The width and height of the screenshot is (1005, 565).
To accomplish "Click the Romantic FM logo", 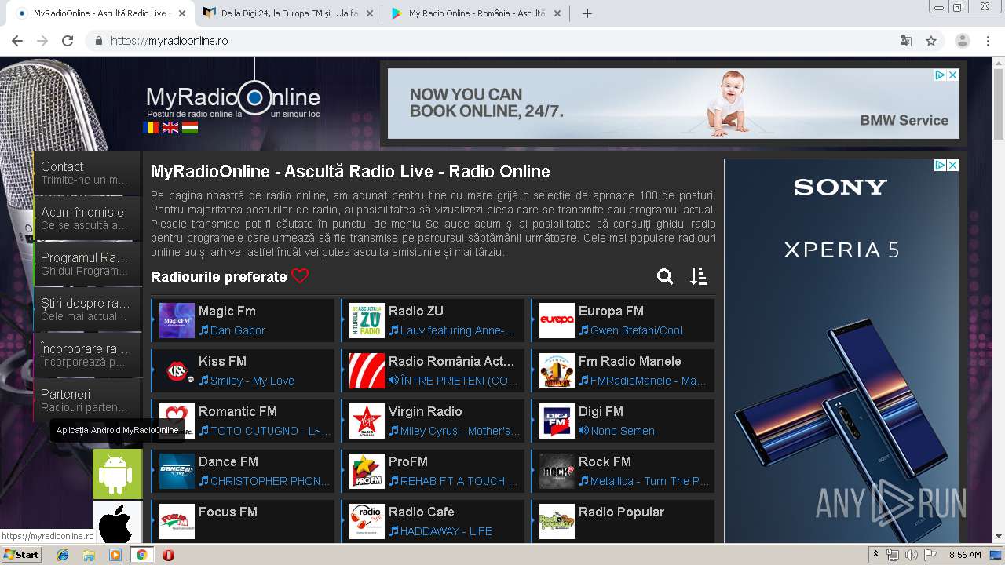I will tap(177, 421).
